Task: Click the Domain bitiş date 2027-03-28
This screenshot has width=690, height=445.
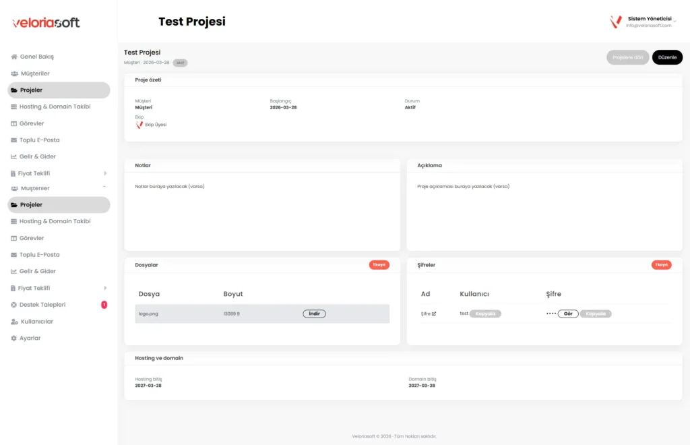Action: (x=422, y=386)
